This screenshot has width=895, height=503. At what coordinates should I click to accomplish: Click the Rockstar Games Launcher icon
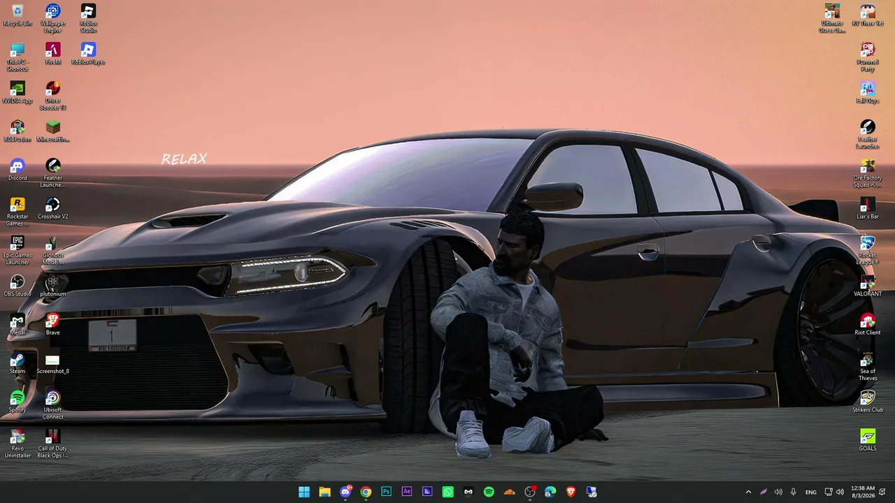click(x=17, y=212)
